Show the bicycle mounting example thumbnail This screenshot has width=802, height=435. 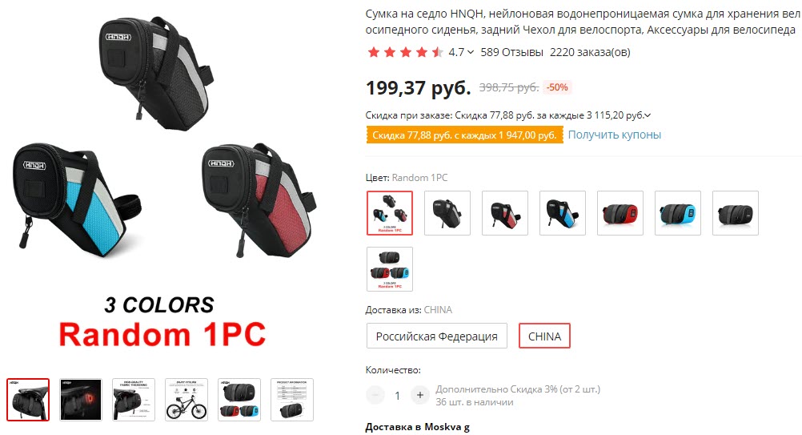pyautogui.click(x=186, y=400)
